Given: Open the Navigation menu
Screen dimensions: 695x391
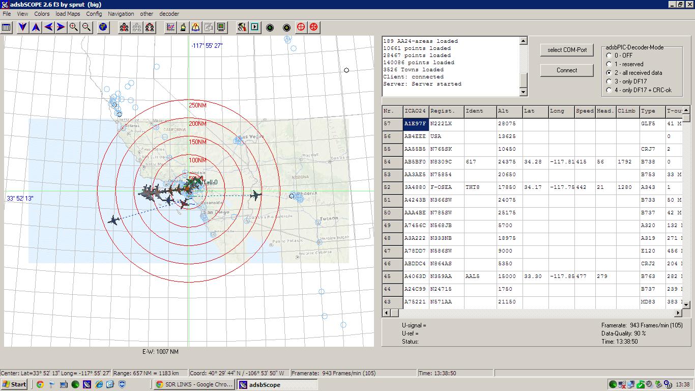Looking at the screenshot, I should [x=121, y=14].
